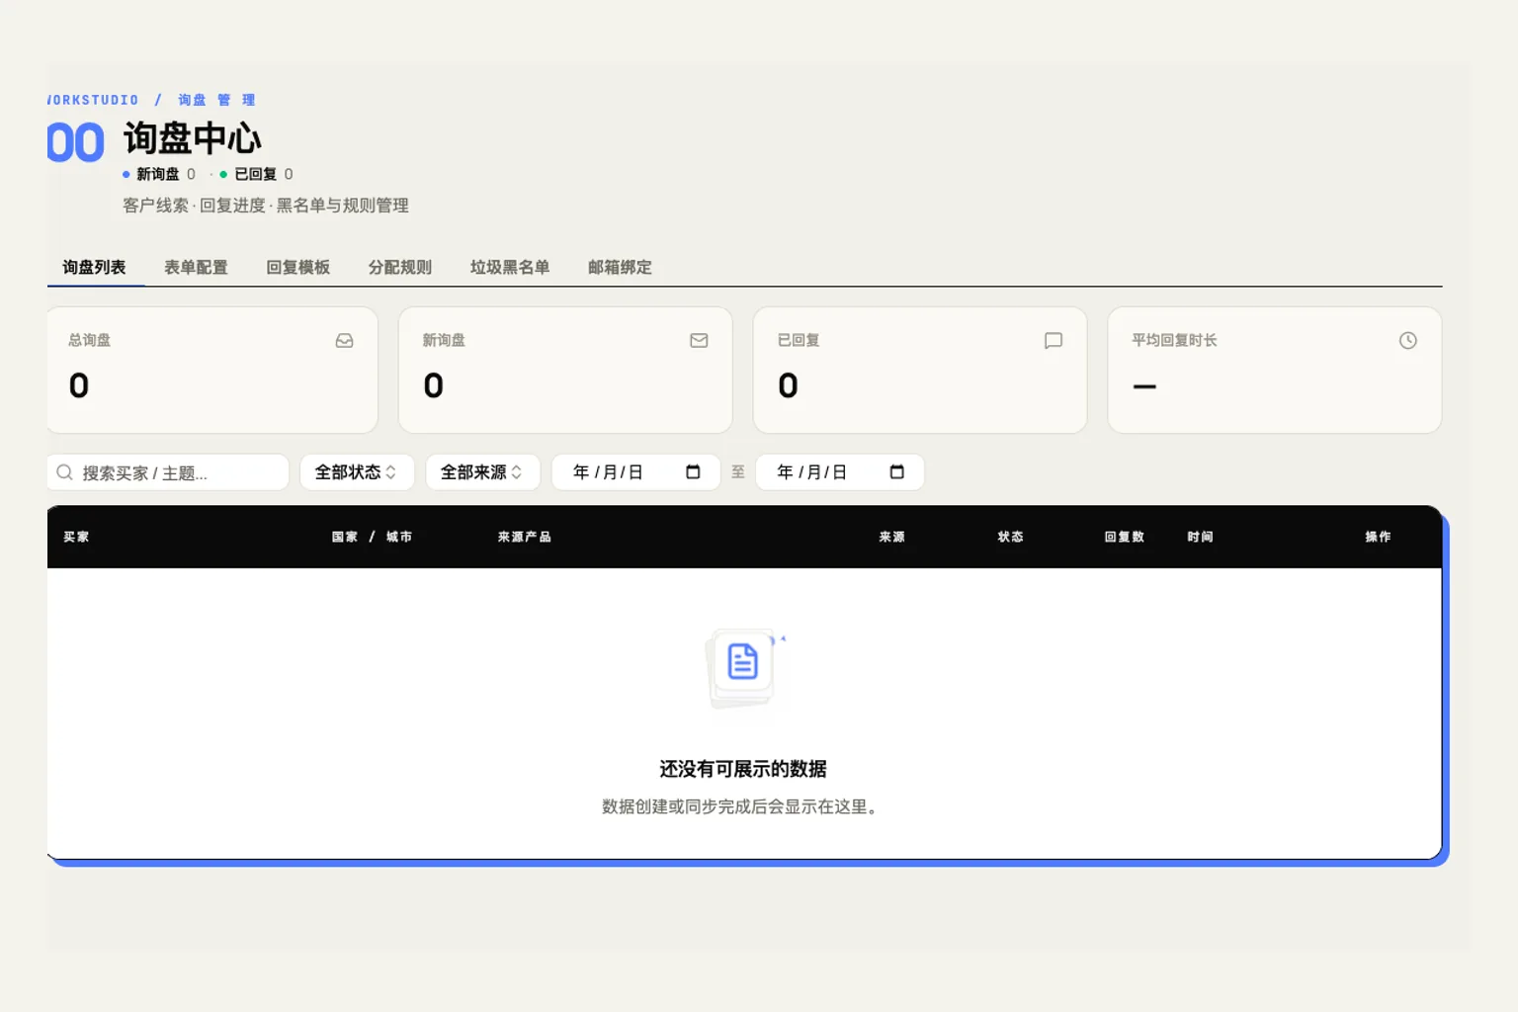Click the 新询盘 0 status indicator in header
The height and width of the screenshot is (1012, 1518).
159,174
